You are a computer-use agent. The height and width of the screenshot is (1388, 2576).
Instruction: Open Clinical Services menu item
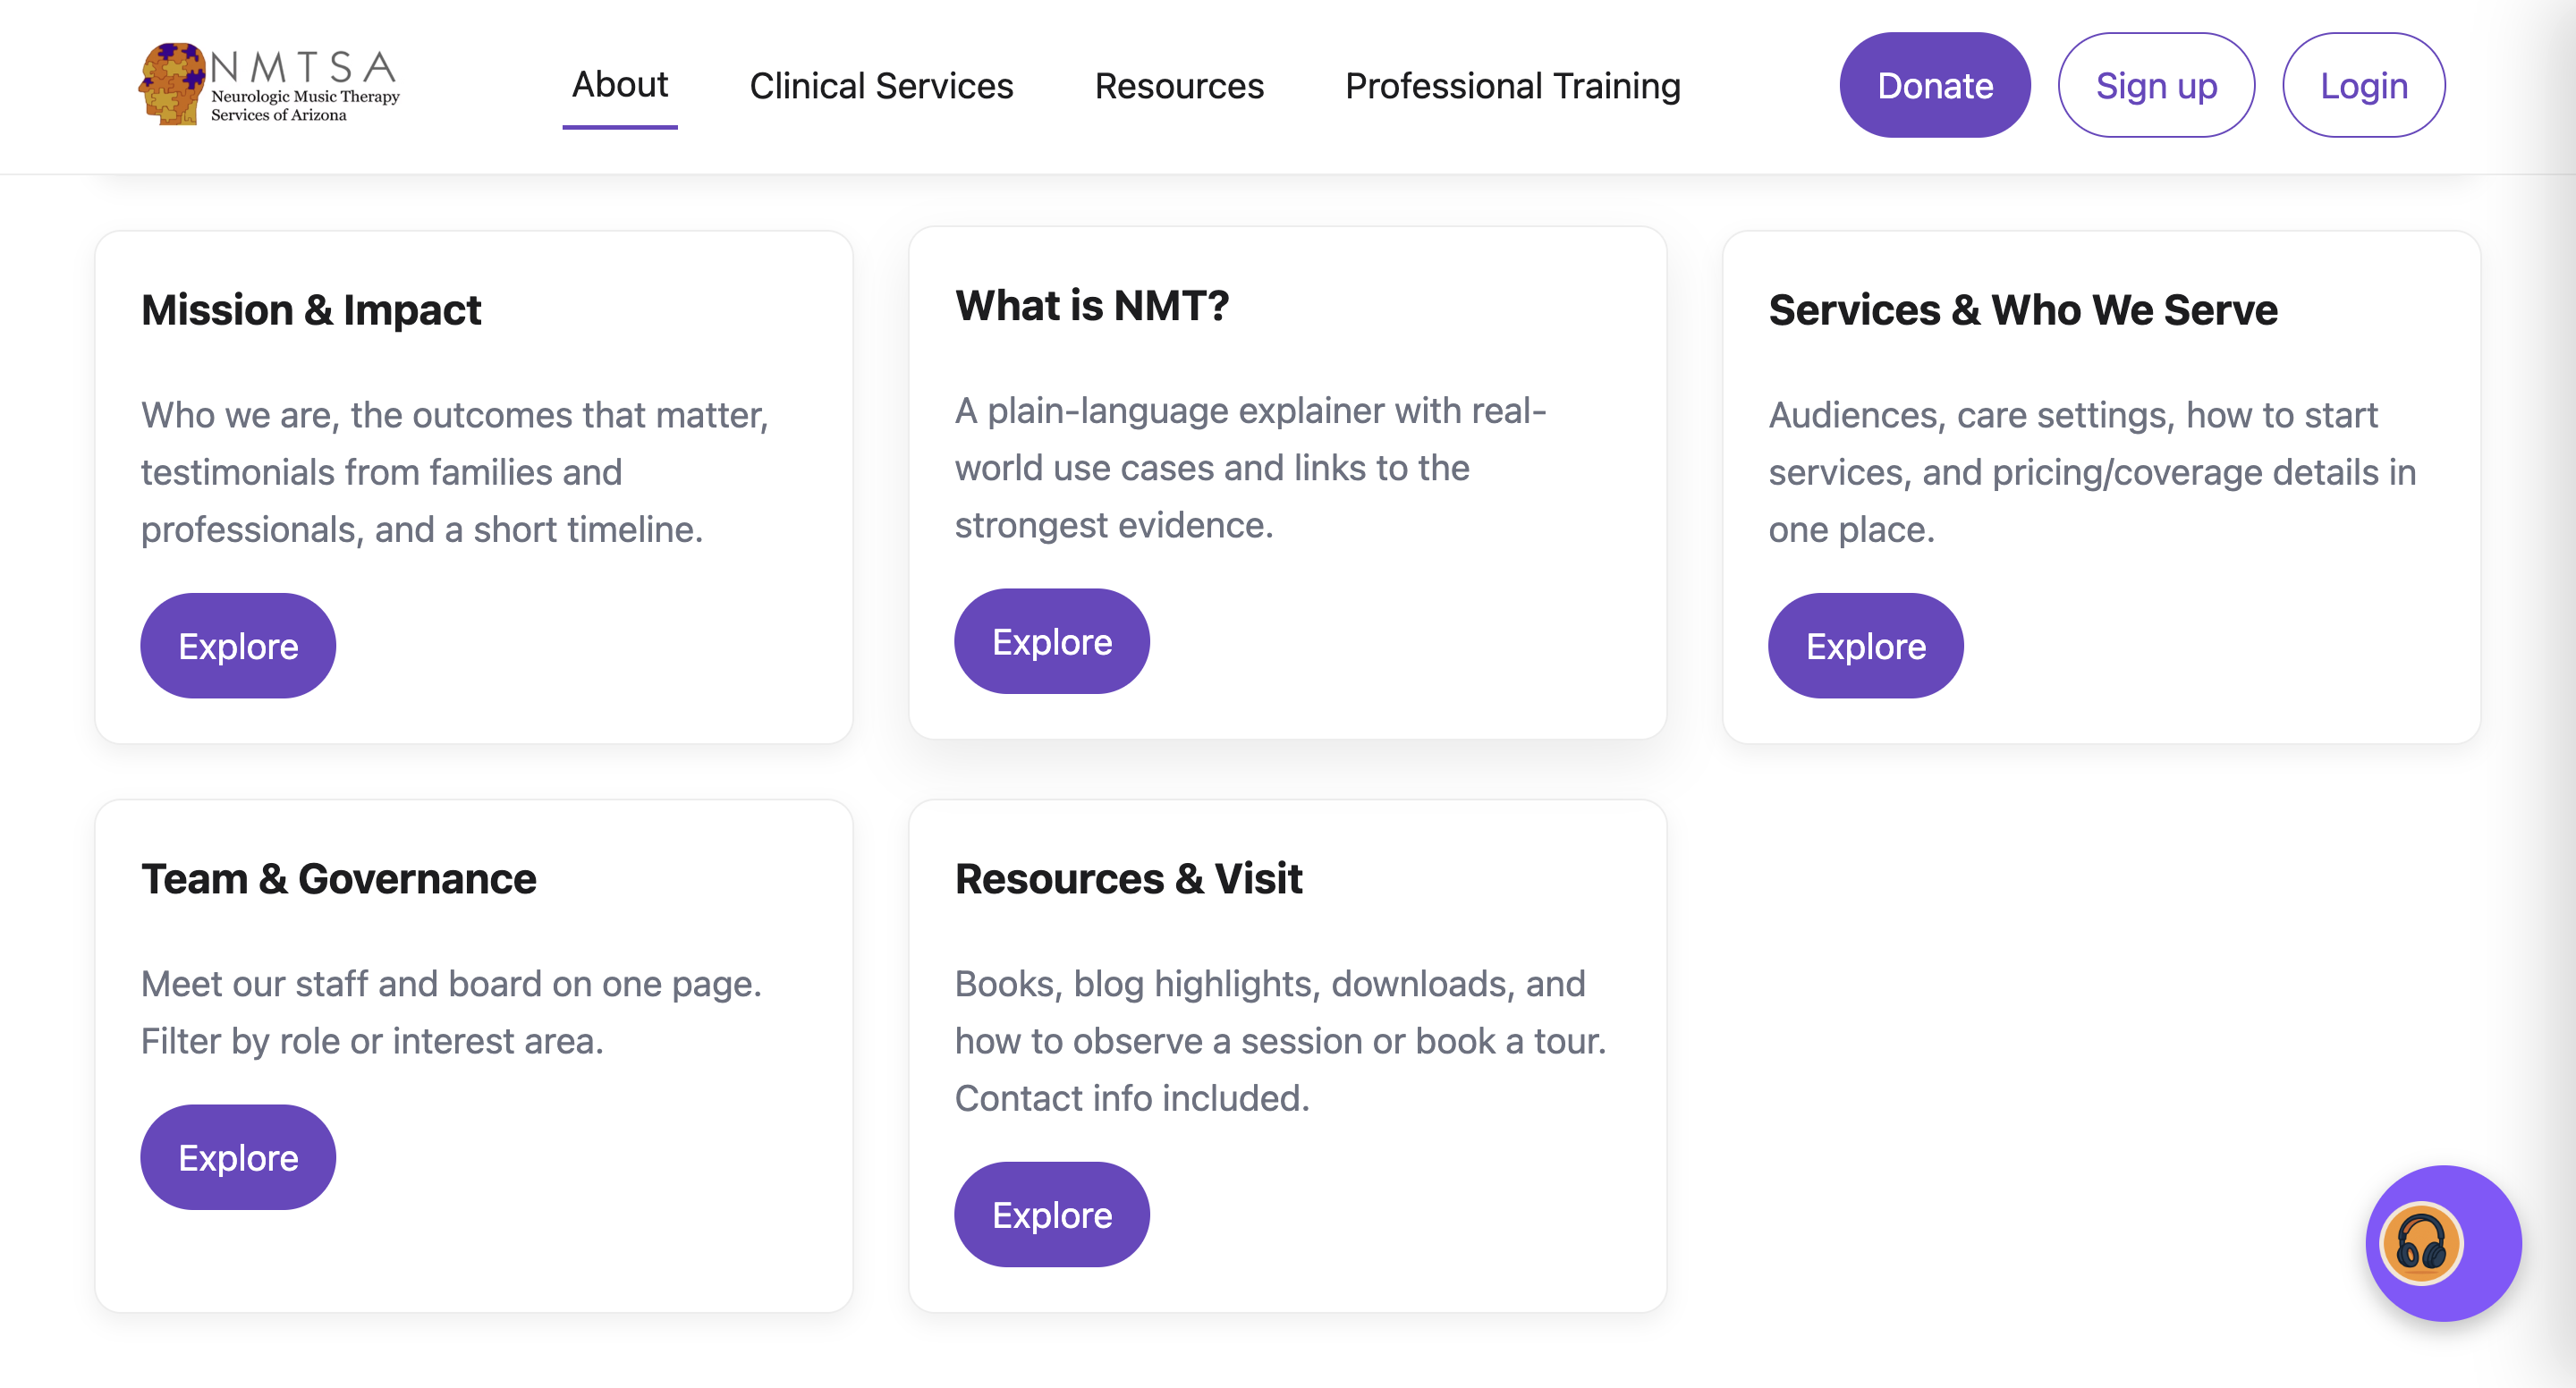(880, 86)
